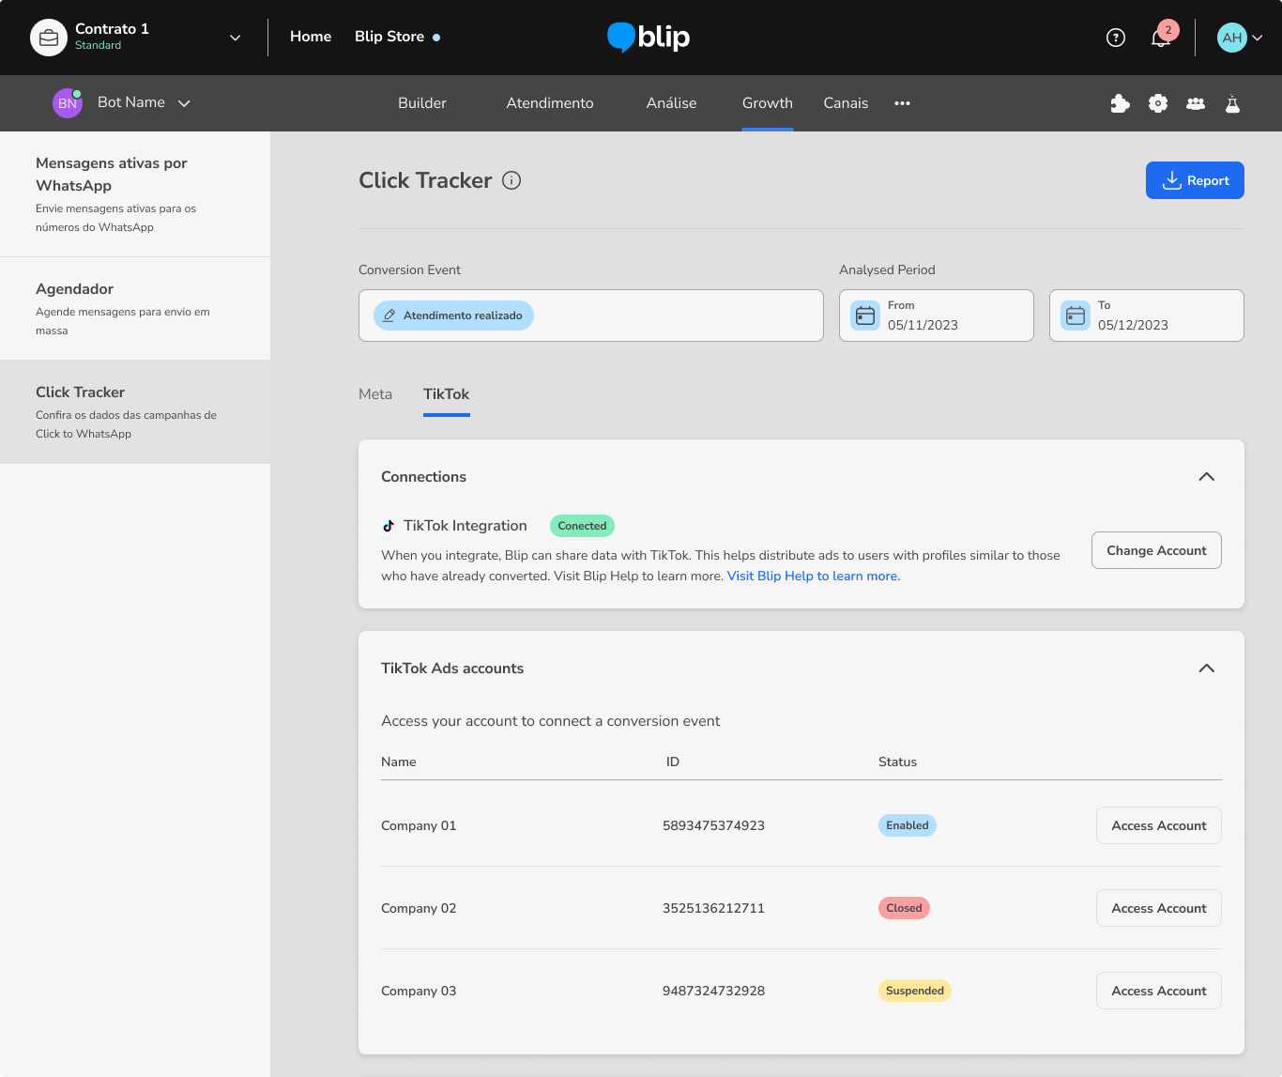Select the Growth tab

click(x=768, y=103)
